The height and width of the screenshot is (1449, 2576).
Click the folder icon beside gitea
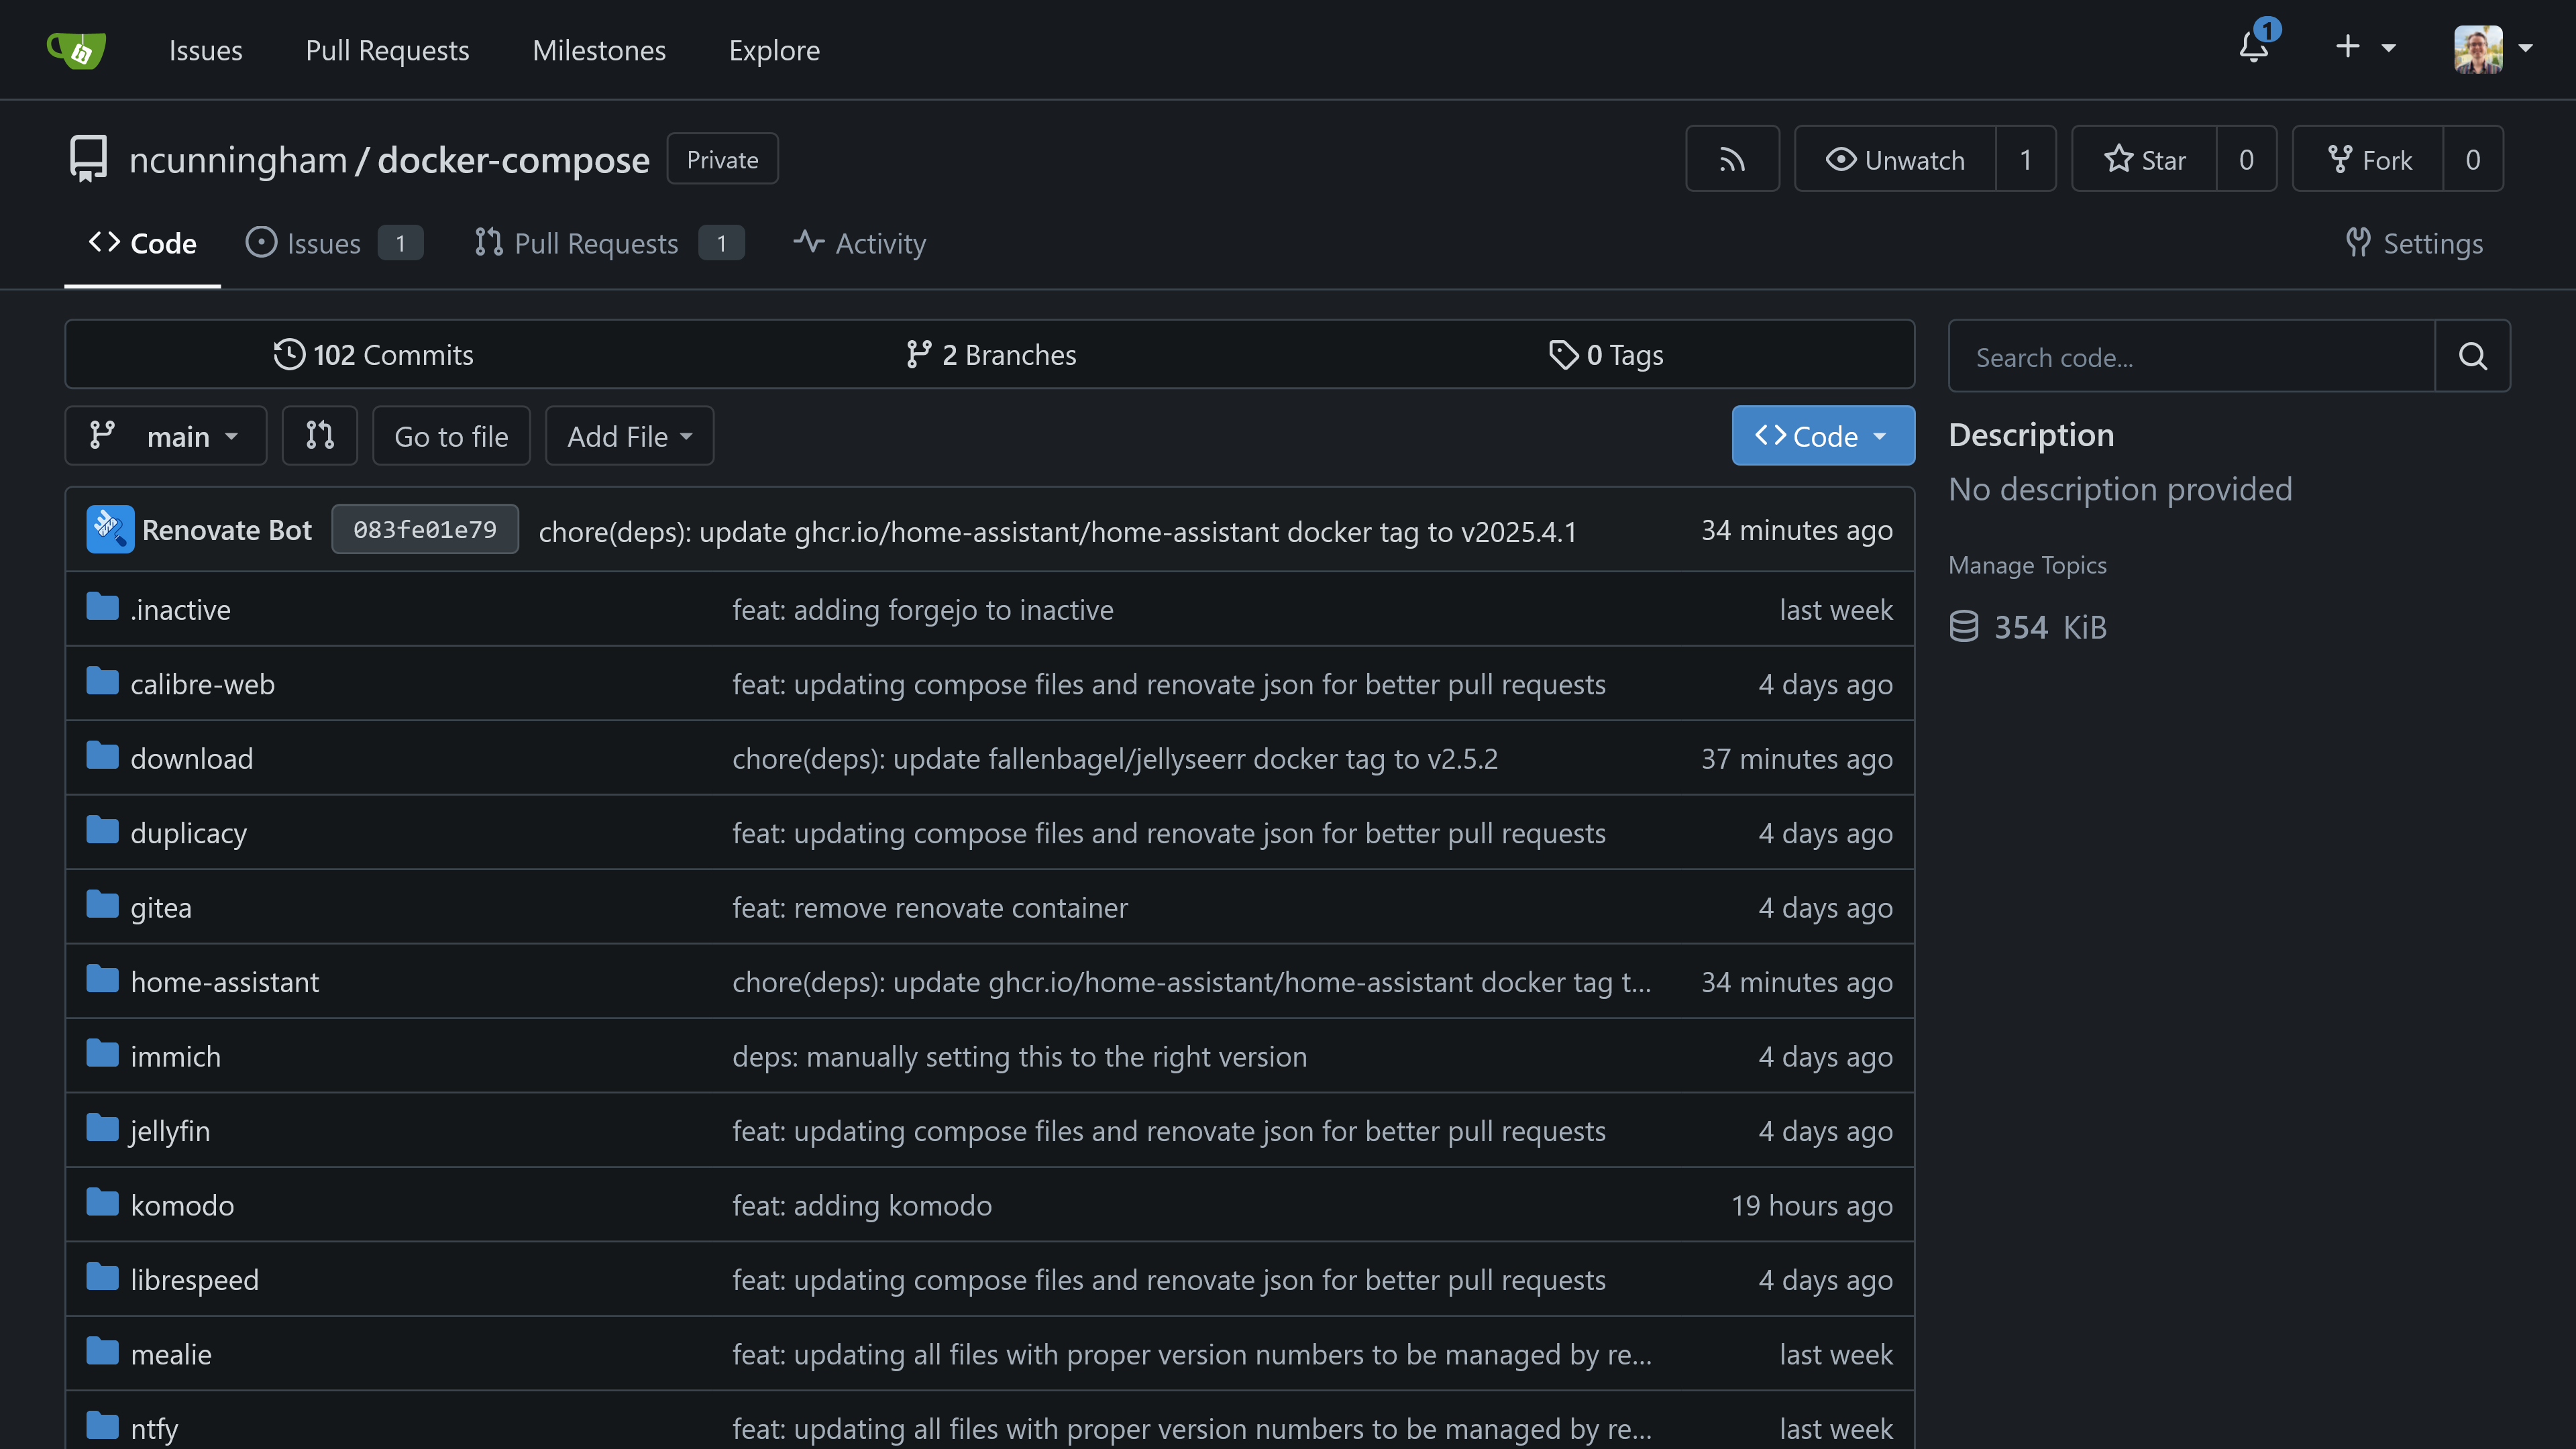click(x=102, y=905)
